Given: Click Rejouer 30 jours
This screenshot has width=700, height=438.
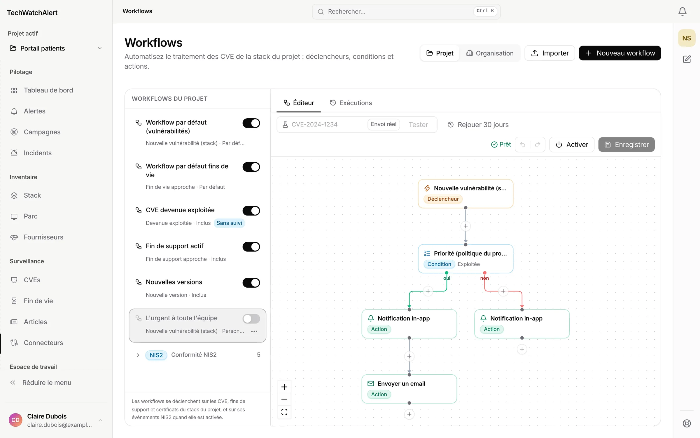Looking at the screenshot, I should [x=478, y=125].
